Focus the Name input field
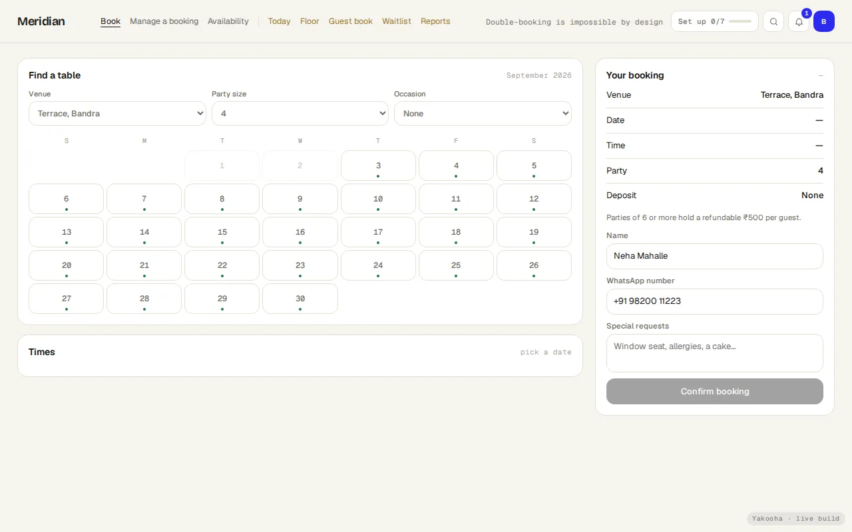 pyautogui.click(x=715, y=256)
